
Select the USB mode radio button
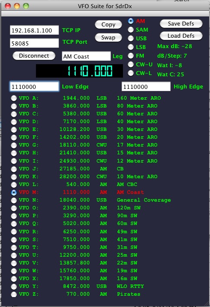pos(131,38)
